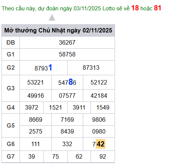This screenshot has height=166, width=173.
Task: Click the ĐB row label
Action: (x=11, y=42)
